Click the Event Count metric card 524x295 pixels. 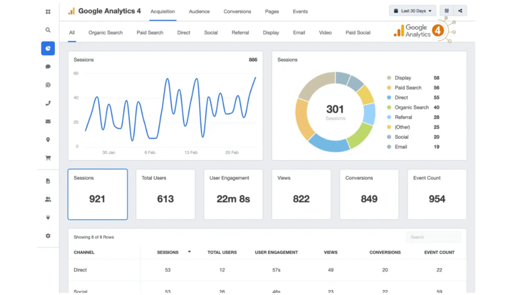click(x=437, y=194)
